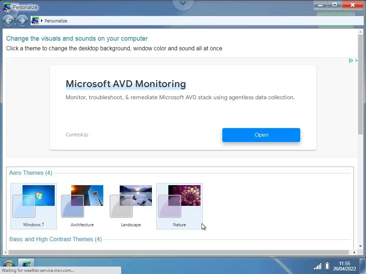Click the Show desktop strip on the taskbar
Viewport: 366px width, 274px height.
tap(362, 266)
